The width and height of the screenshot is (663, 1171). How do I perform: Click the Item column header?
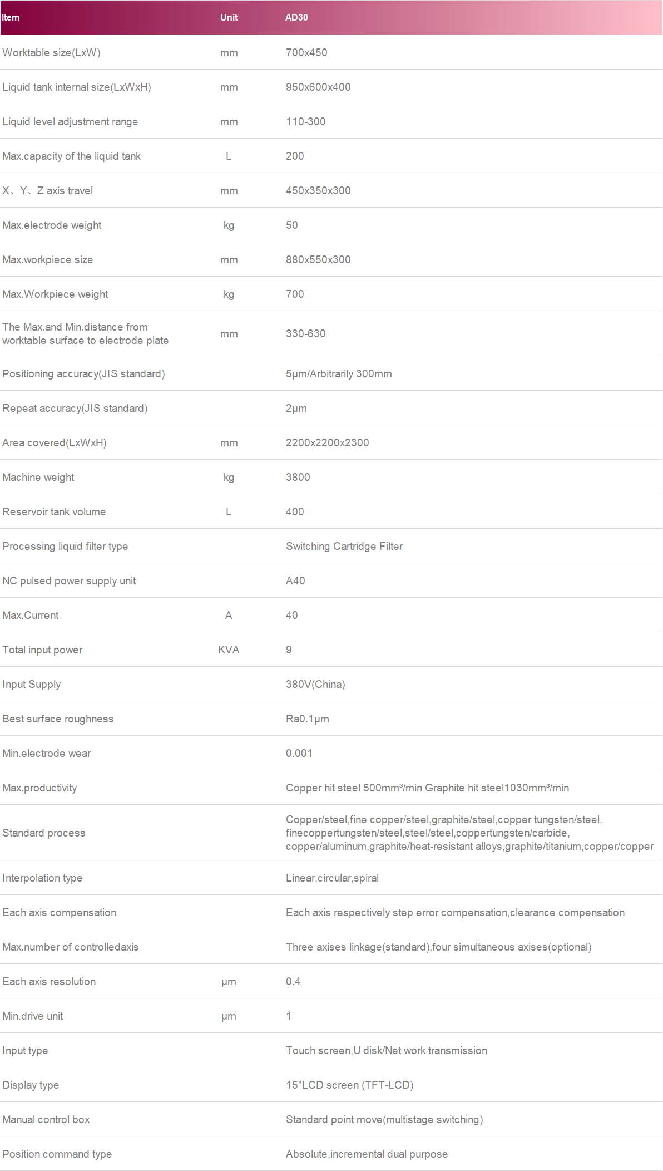tap(11, 17)
